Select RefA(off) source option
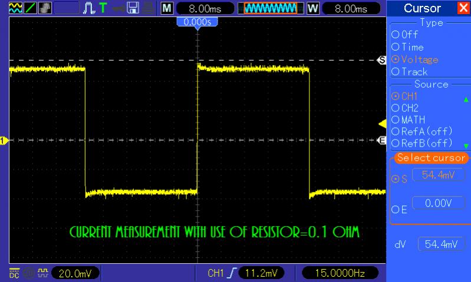 click(x=421, y=131)
